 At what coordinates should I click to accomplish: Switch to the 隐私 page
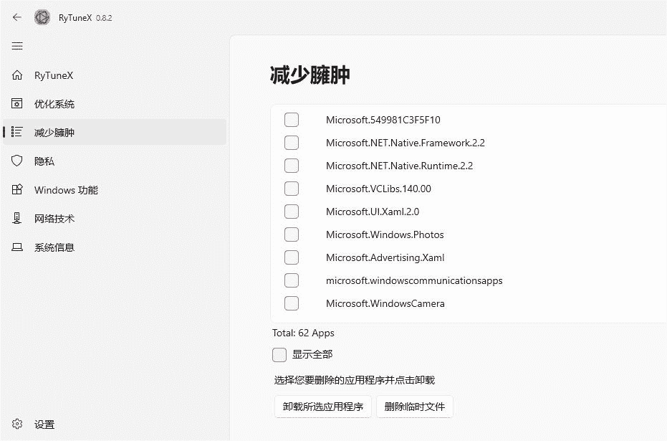[x=43, y=161]
